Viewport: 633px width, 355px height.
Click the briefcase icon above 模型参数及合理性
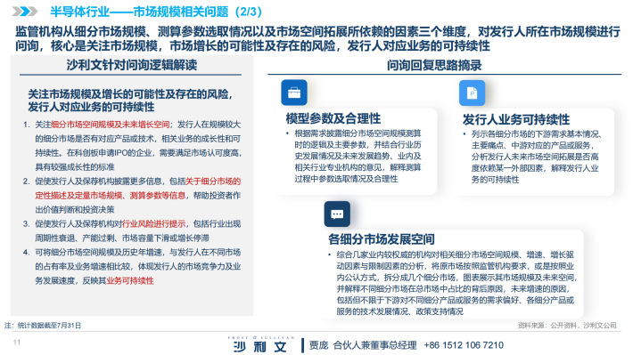click(294, 93)
